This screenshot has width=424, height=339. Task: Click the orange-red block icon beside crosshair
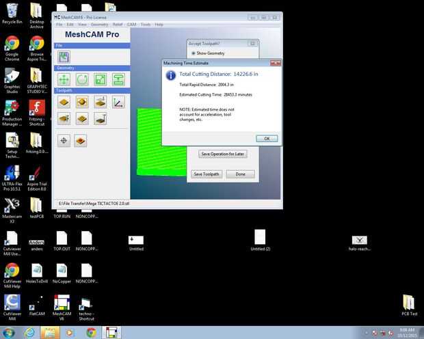tap(81, 141)
